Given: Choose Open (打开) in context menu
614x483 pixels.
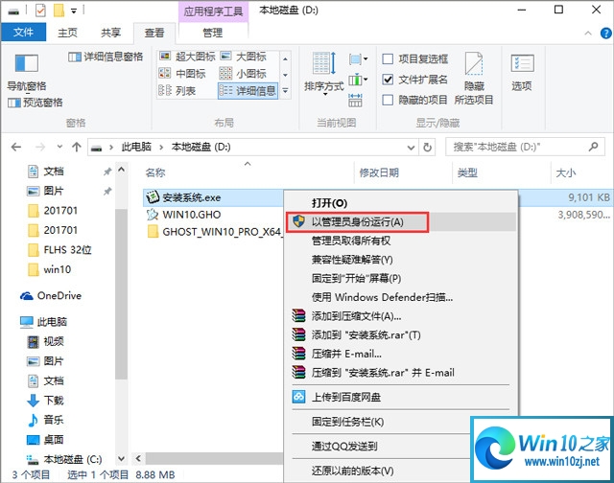Looking at the screenshot, I should [330, 203].
